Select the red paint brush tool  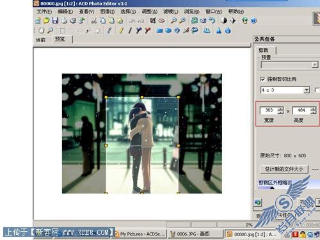tap(147, 31)
